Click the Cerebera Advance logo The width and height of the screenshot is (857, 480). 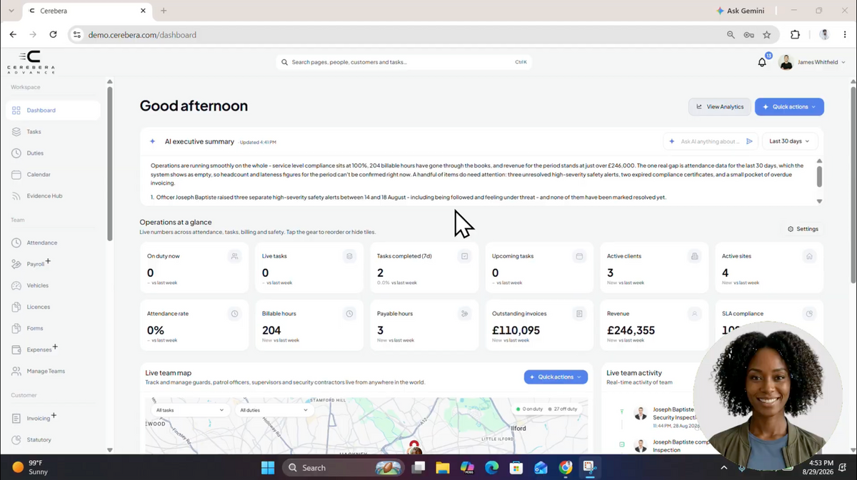tap(31, 62)
